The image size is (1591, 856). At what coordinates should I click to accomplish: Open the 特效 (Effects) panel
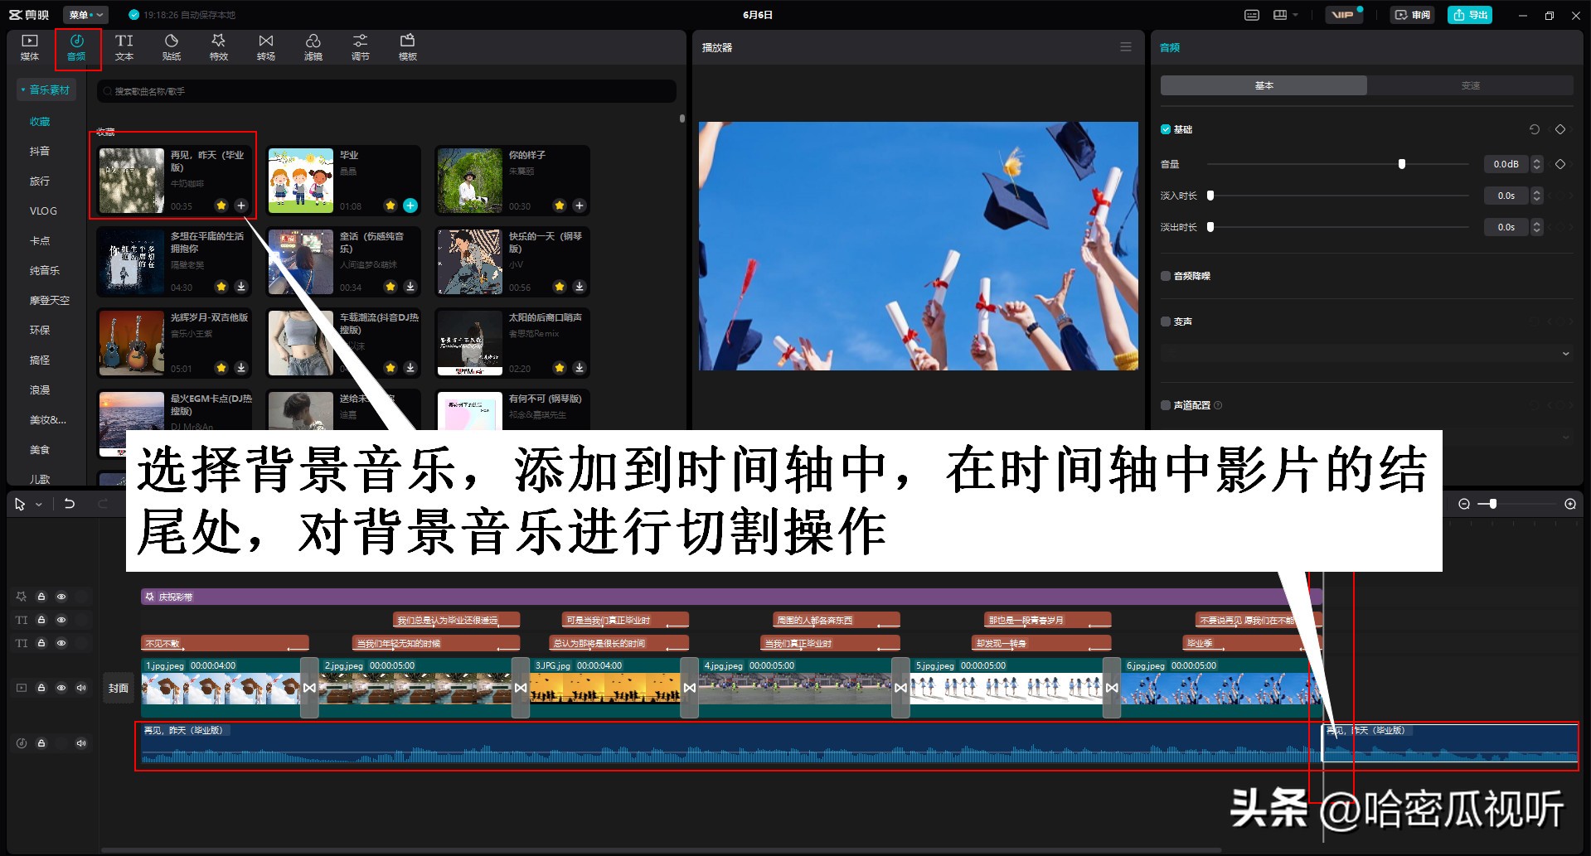click(218, 46)
